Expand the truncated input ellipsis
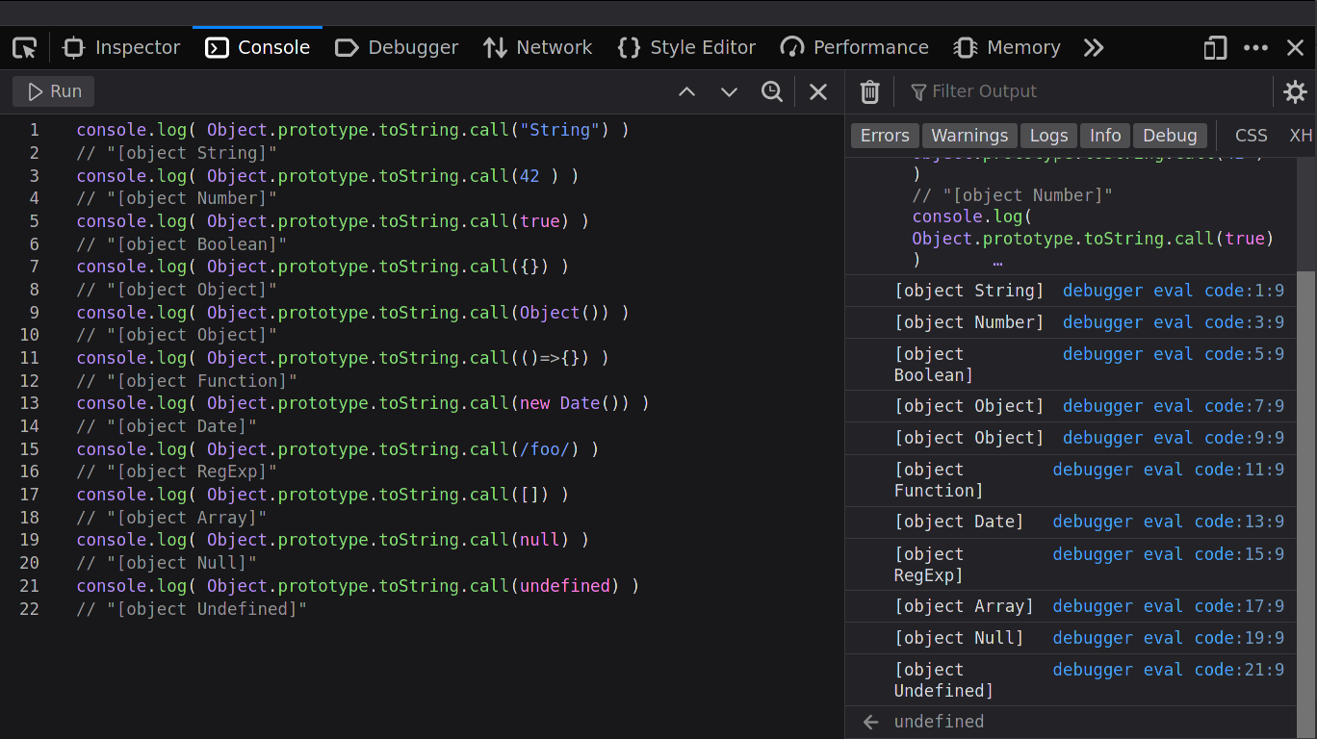 tap(997, 261)
